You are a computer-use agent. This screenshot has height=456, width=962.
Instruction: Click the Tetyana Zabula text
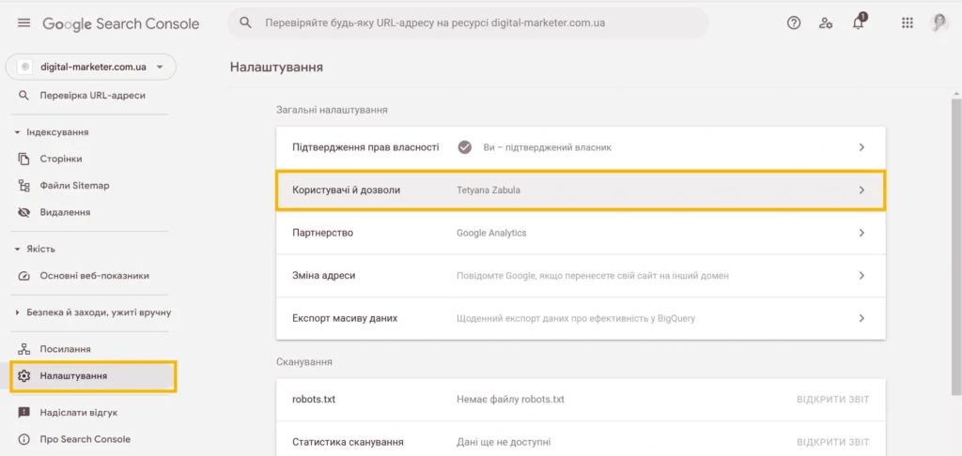(x=489, y=190)
